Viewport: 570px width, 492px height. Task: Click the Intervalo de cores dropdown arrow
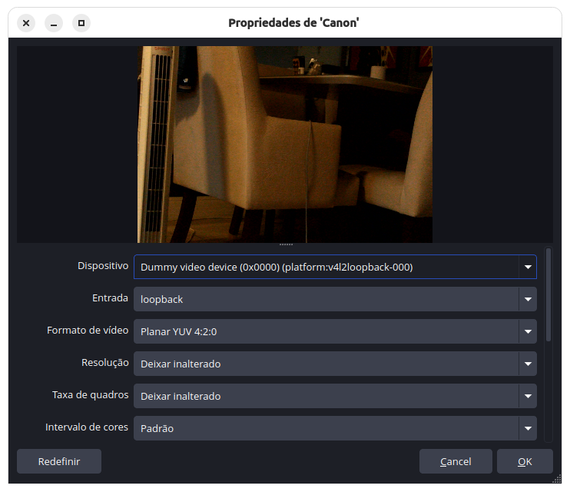(528, 428)
